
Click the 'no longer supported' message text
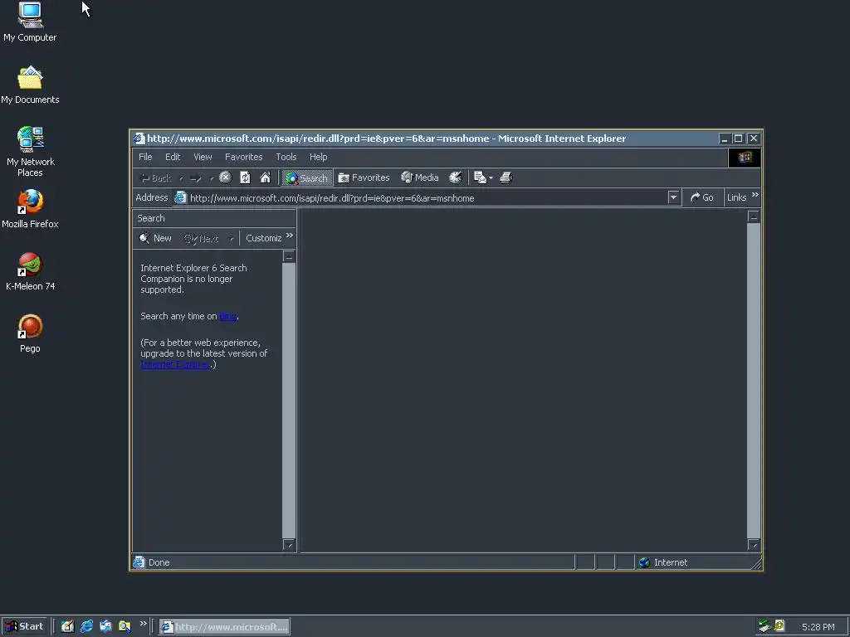coord(193,279)
